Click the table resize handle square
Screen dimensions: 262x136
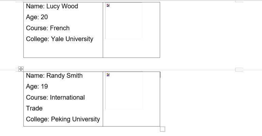(x=163, y=129)
